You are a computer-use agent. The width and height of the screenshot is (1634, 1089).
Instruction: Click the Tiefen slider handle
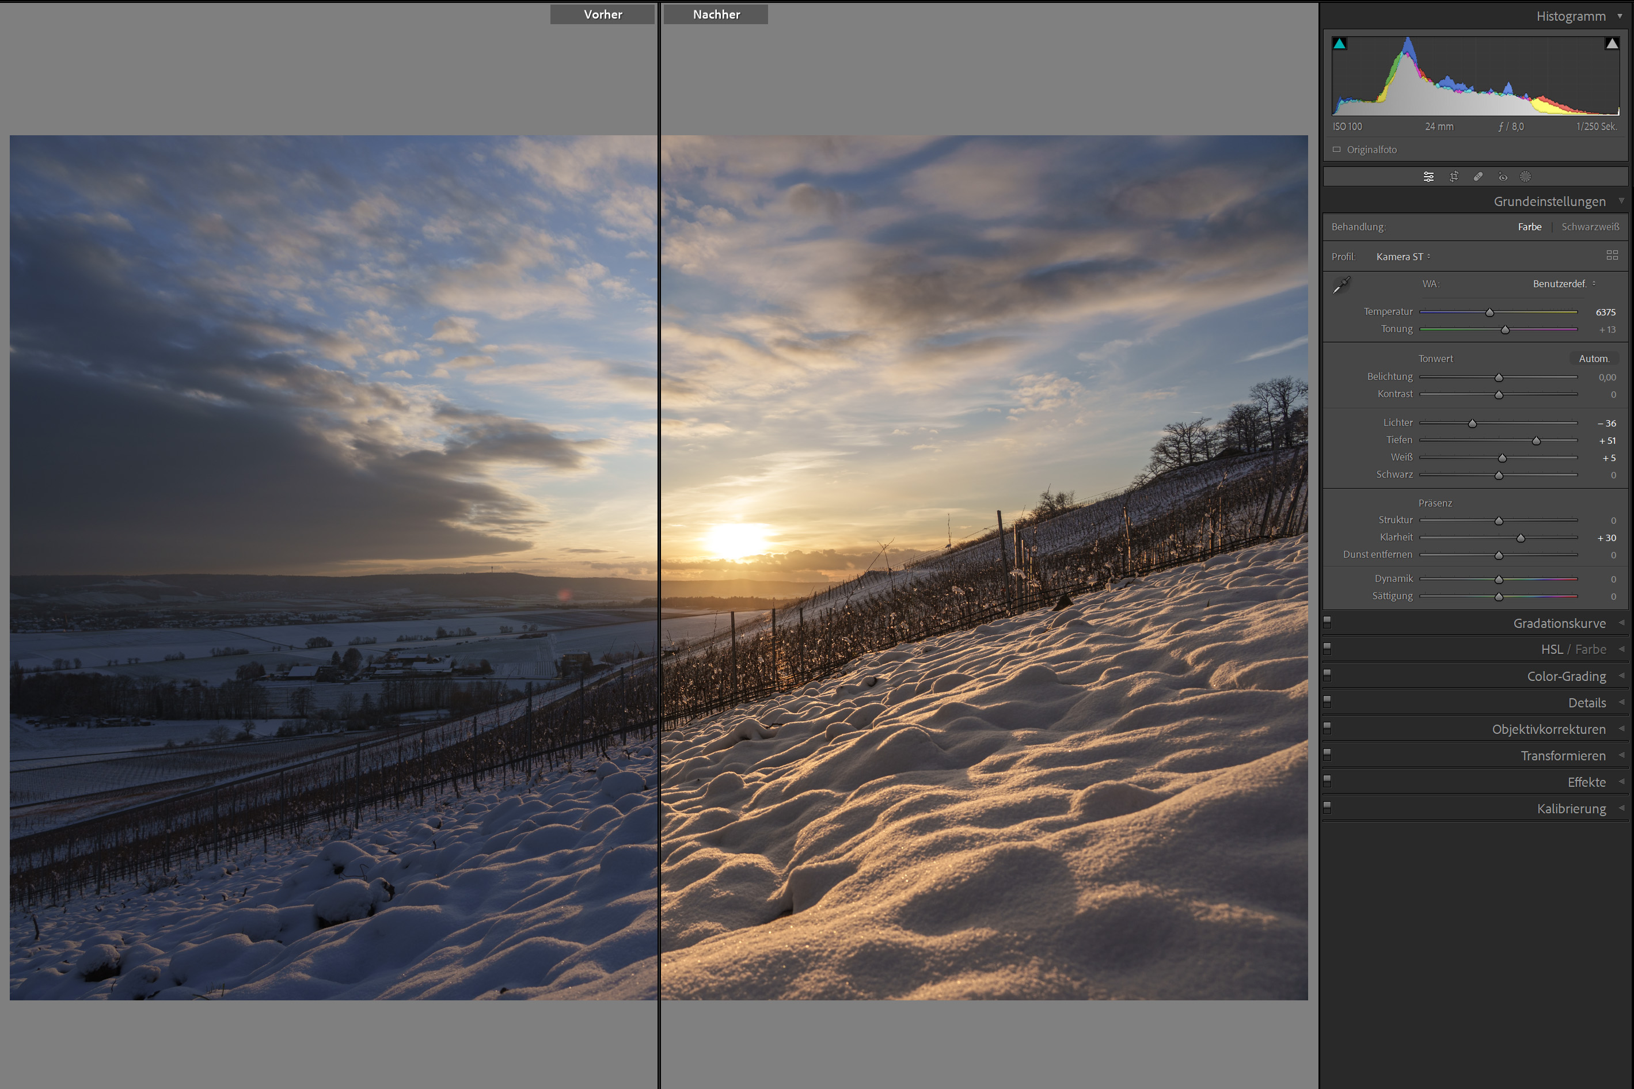pyautogui.click(x=1536, y=441)
